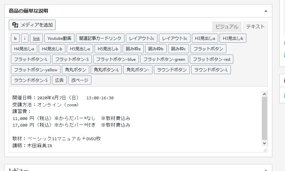Click into the description text area
The height and width of the screenshot is (171, 285).
(x=135, y=120)
